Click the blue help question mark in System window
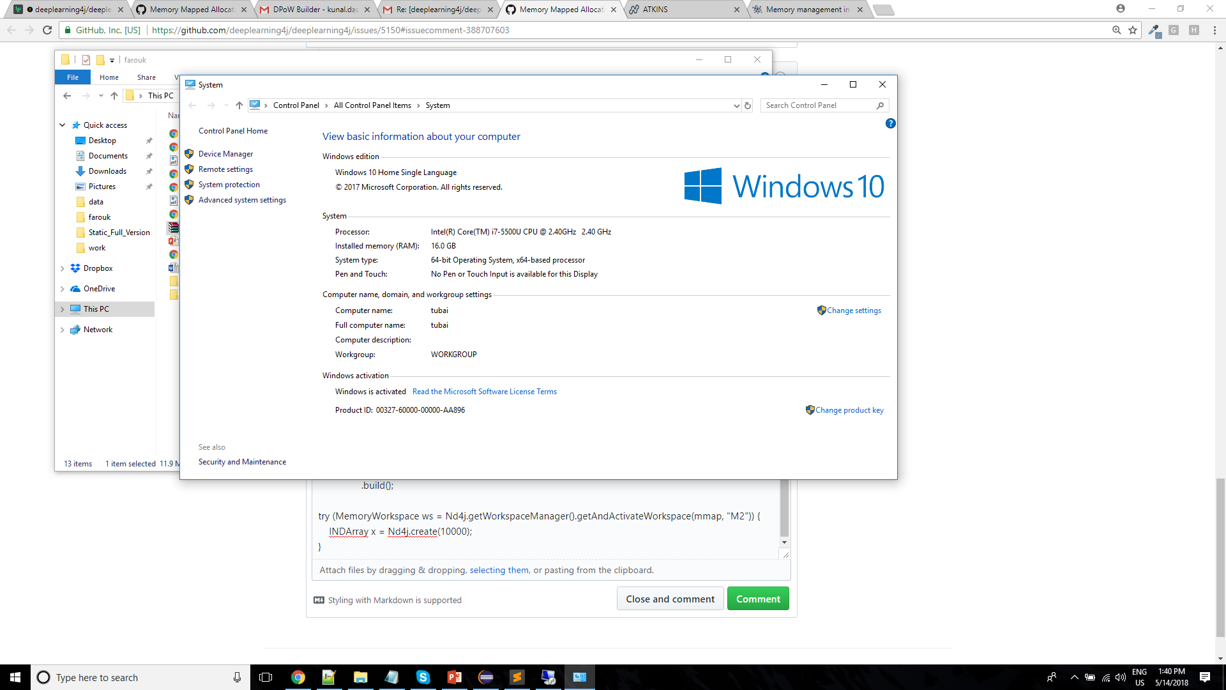Screen dimensions: 1226x690 891,123
